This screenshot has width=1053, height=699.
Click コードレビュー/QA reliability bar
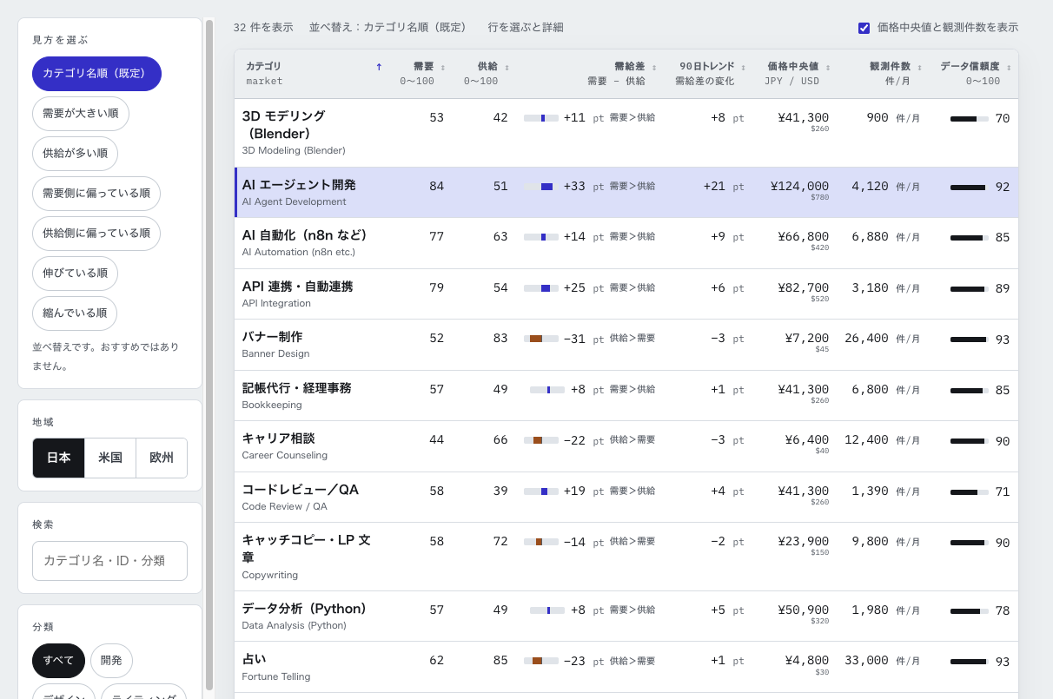pos(970,492)
